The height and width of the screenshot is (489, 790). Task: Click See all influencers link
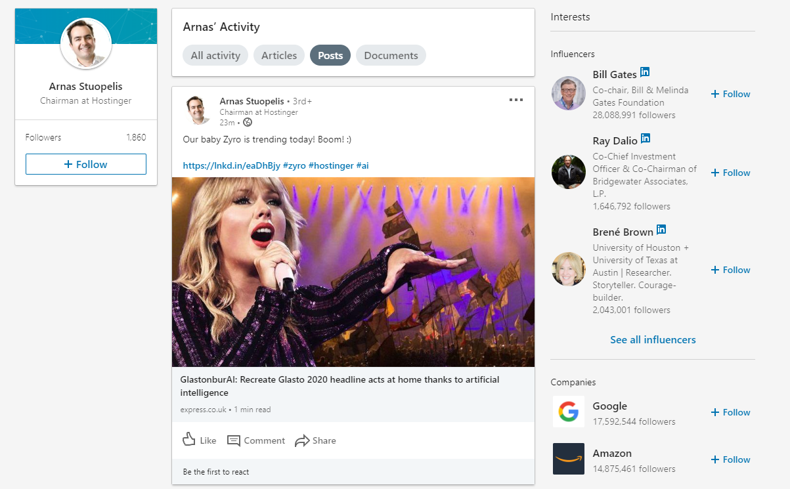pos(653,339)
